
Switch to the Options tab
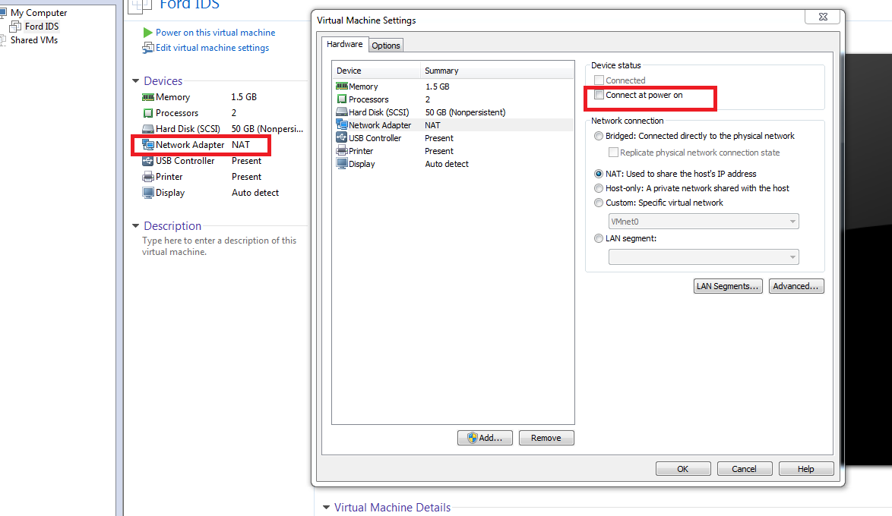point(386,46)
